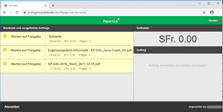This screenshot has height=112, width=223.
Task: Click the PaperCut logo in header
Action: 111,20
